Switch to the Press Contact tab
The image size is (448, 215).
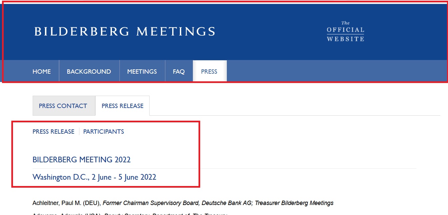(63, 106)
